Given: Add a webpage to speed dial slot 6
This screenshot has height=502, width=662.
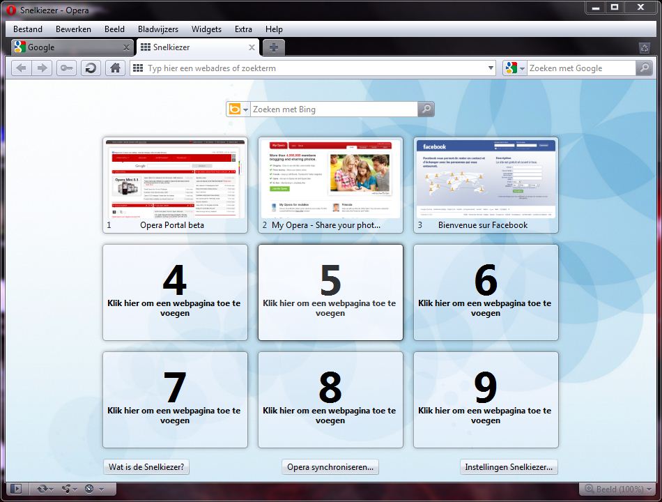Looking at the screenshot, I should pos(486,292).
